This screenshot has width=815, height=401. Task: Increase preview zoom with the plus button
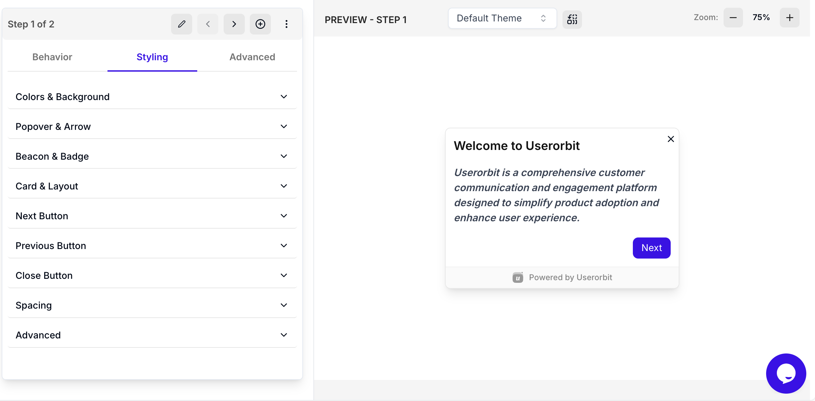click(790, 18)
